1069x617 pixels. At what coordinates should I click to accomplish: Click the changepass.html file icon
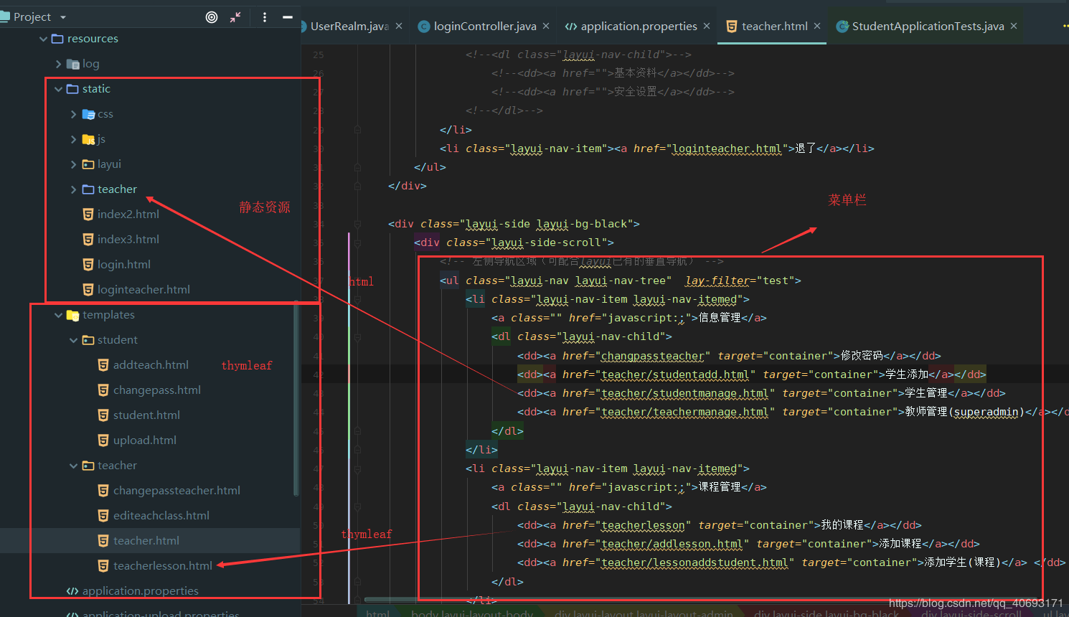click(x=103, y=390)
